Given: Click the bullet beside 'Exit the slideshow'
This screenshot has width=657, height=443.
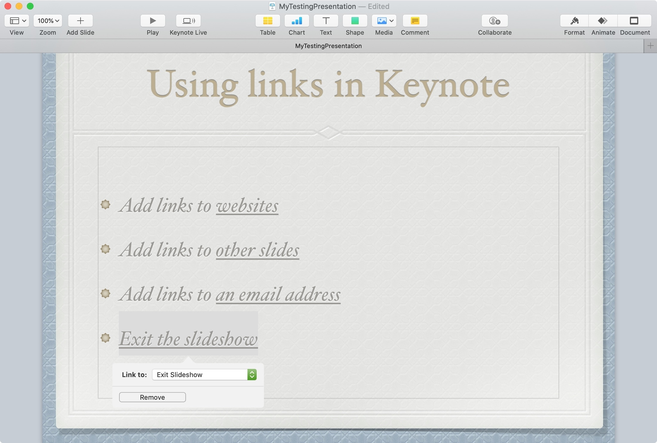Looking at the screenshot, I should [105, 338].
